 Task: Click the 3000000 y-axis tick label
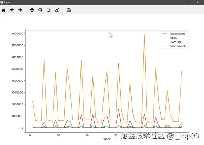[17, 92]
